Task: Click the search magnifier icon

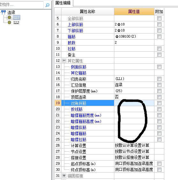Action: coord(47,5)
